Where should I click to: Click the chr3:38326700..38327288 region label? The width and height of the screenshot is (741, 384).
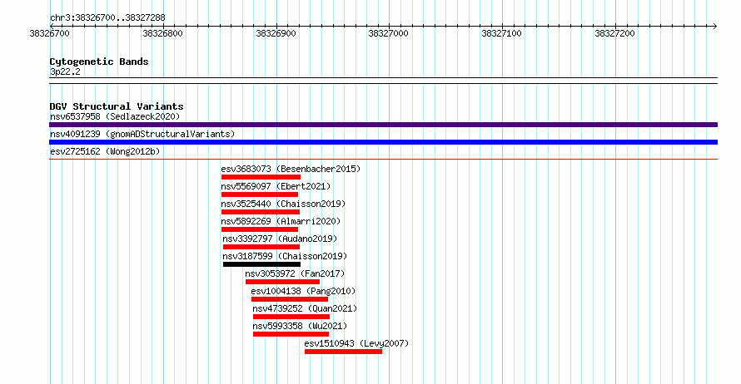pos(107,18)
